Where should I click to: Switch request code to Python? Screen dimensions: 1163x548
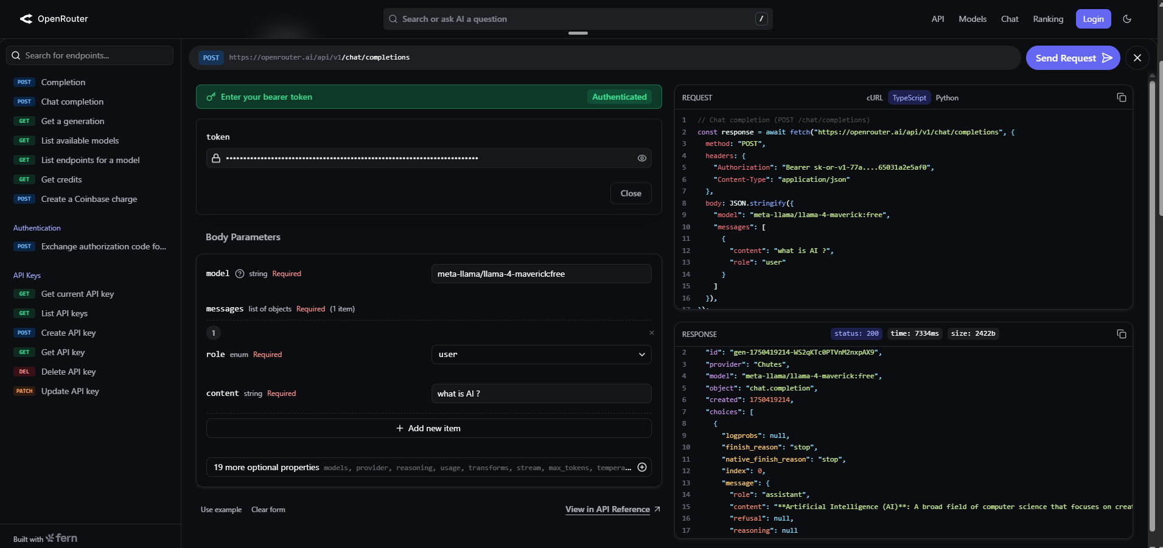[947, 98]
